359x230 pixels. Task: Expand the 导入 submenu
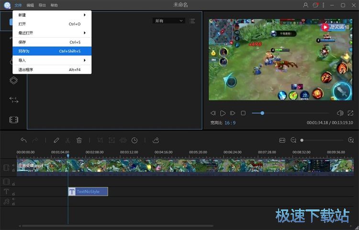click(x=52, y=60)
